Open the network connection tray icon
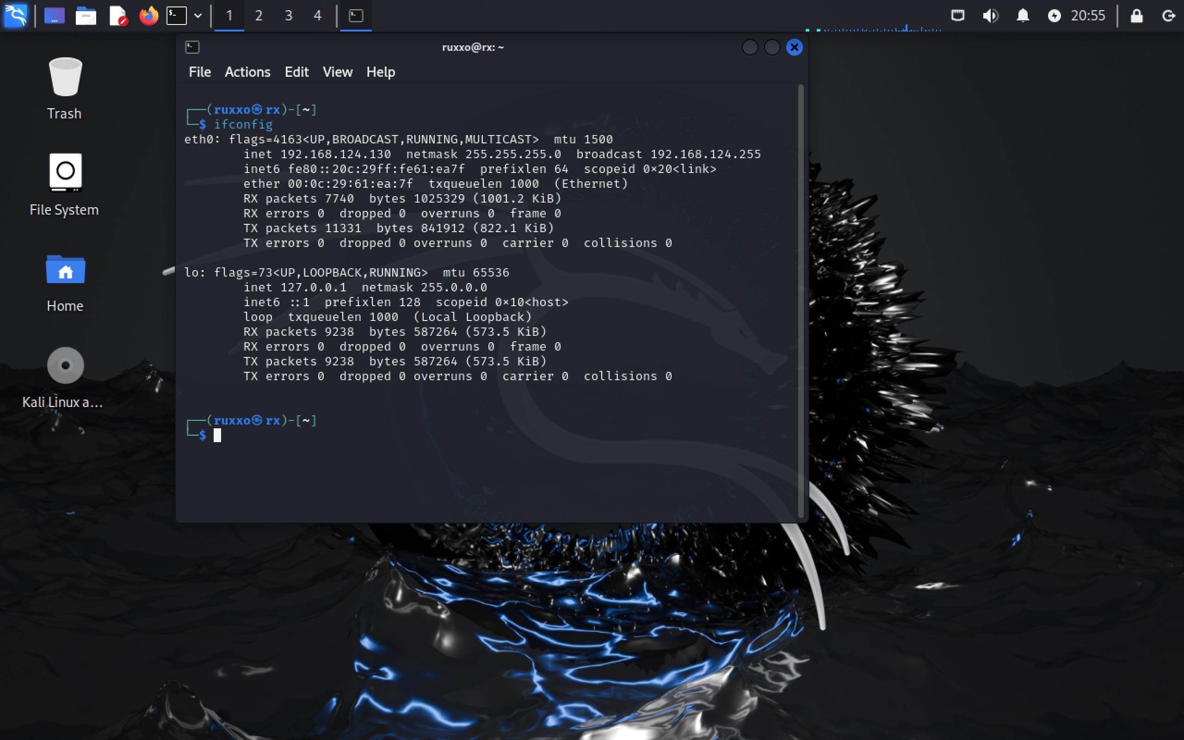The image size is (1184, 740). (x=957, y=16)
